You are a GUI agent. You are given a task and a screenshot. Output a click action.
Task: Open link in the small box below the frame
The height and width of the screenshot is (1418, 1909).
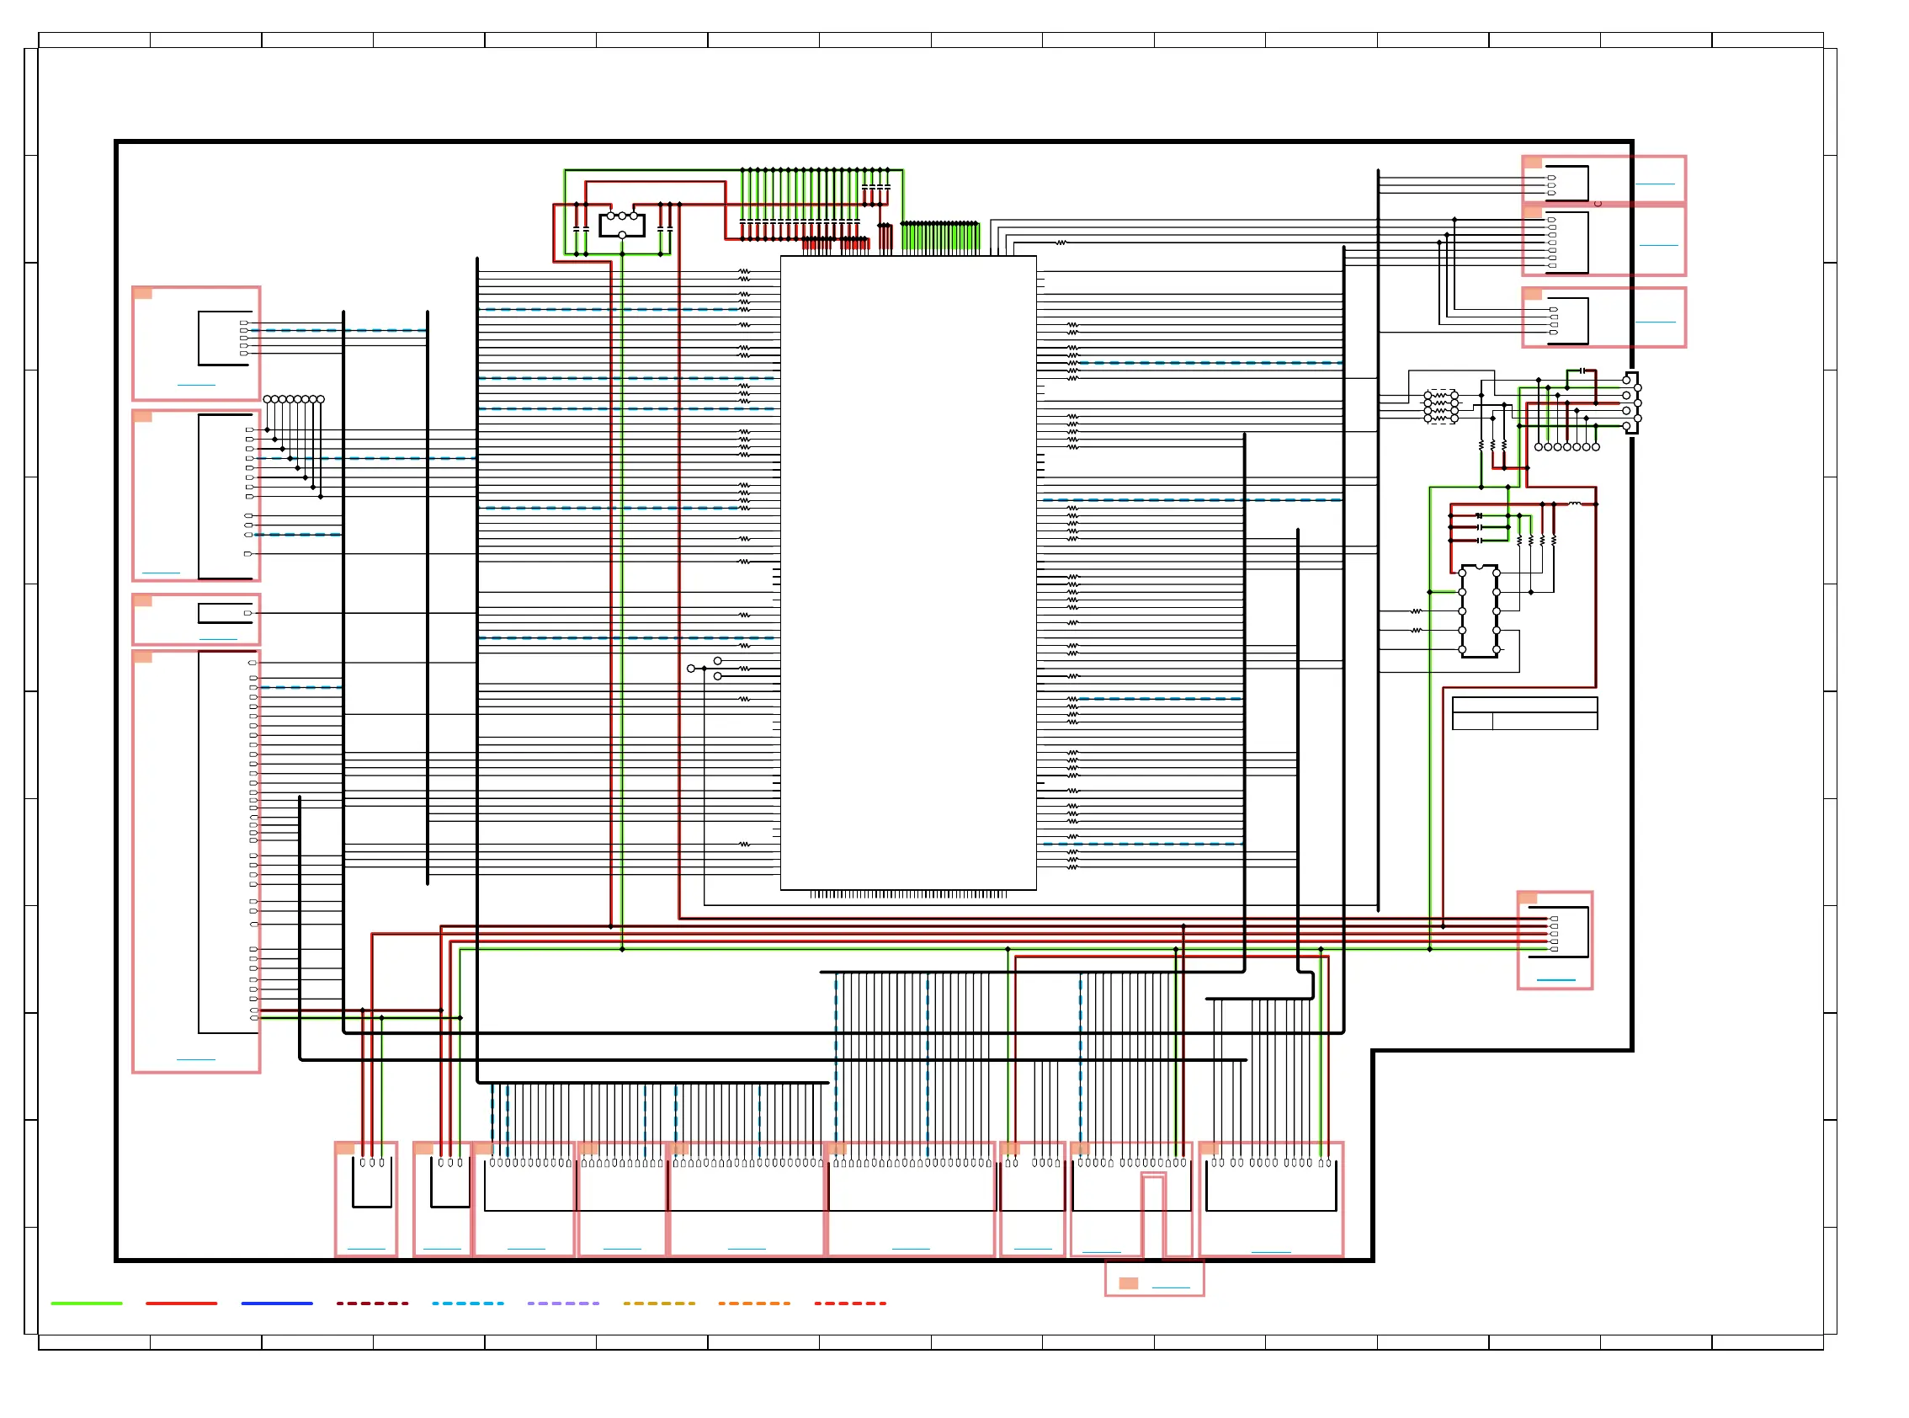tap(1170, 1287)
